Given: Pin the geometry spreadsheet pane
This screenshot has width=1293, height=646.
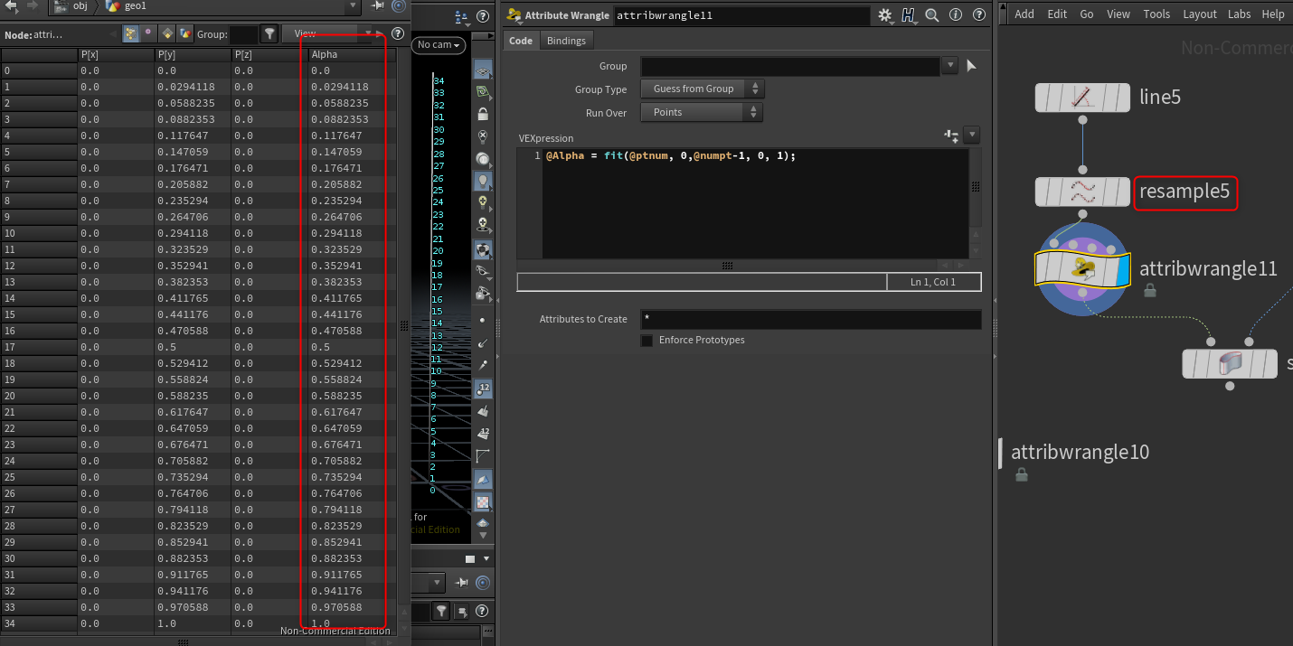Looking at the screenshot, I should pyautogui.click(x=378, y=6).
